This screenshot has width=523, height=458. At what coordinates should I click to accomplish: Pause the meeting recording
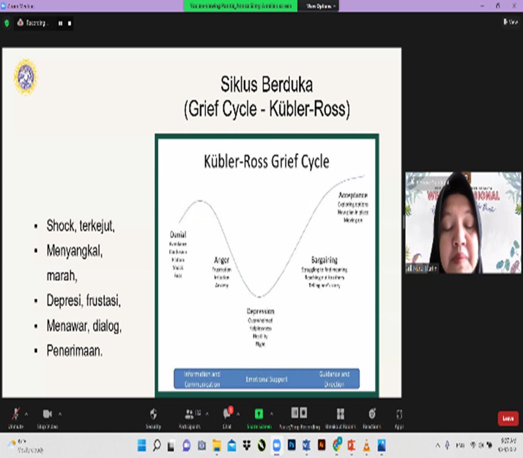[x=60, y=23]
